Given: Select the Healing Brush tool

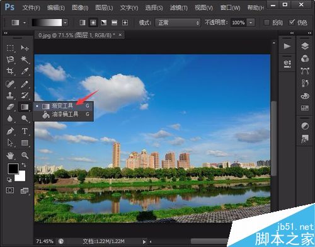Looking at the screenshot, I should pos(10,84).
